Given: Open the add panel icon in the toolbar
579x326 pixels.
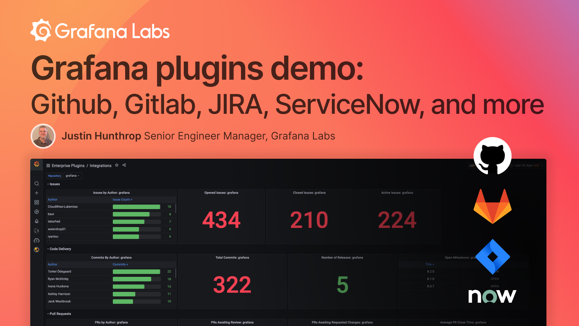Looking at the screenshot, I should [x=472, y=165].
